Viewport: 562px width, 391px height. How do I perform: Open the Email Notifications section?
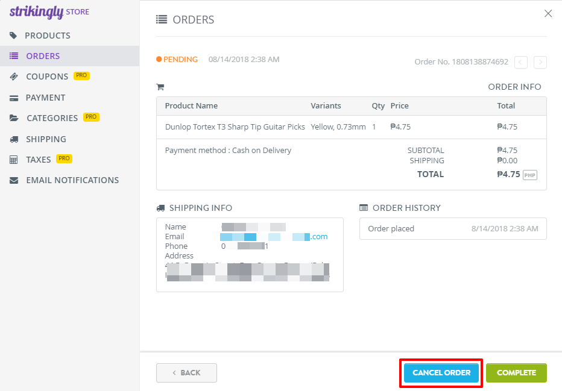pos(72,180)
